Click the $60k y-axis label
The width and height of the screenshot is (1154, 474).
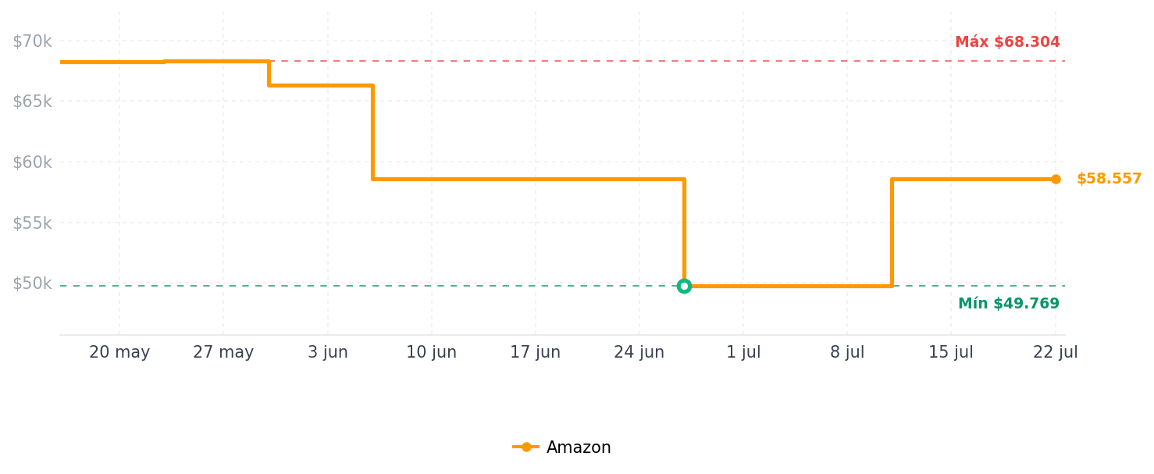coord(32,162)
